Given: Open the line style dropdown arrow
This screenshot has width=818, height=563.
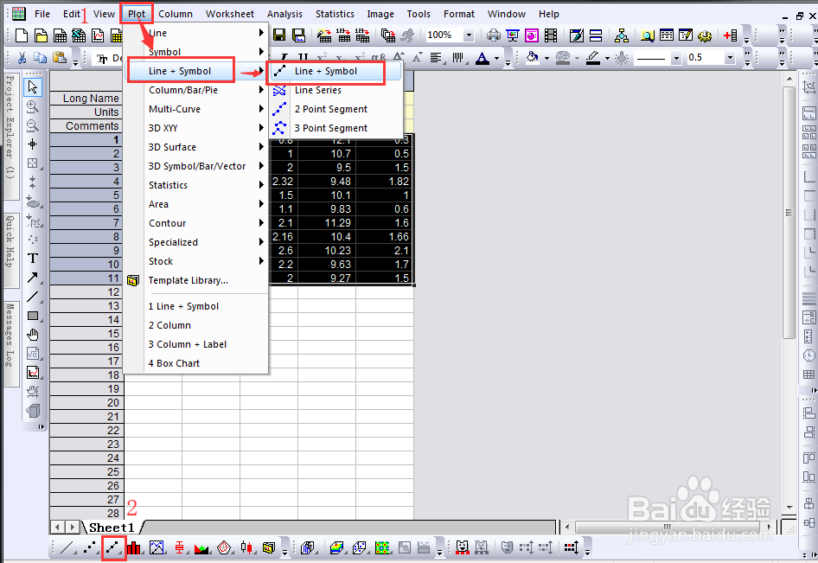Looking at the screenshot, I should 676,58.
